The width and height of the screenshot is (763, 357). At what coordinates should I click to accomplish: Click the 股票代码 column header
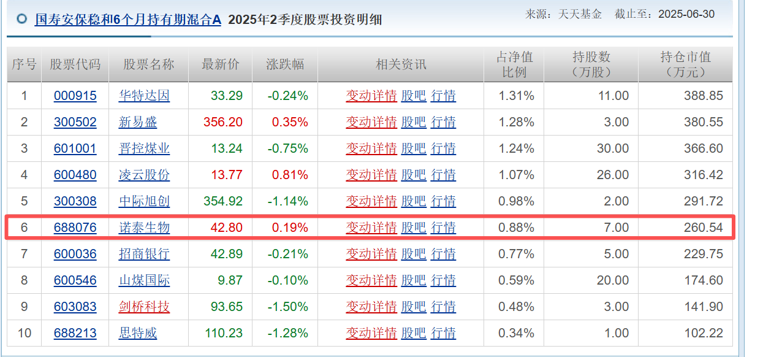tap(75, 64)
